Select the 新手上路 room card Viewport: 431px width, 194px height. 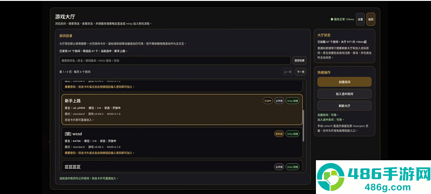tap(182, 109)
